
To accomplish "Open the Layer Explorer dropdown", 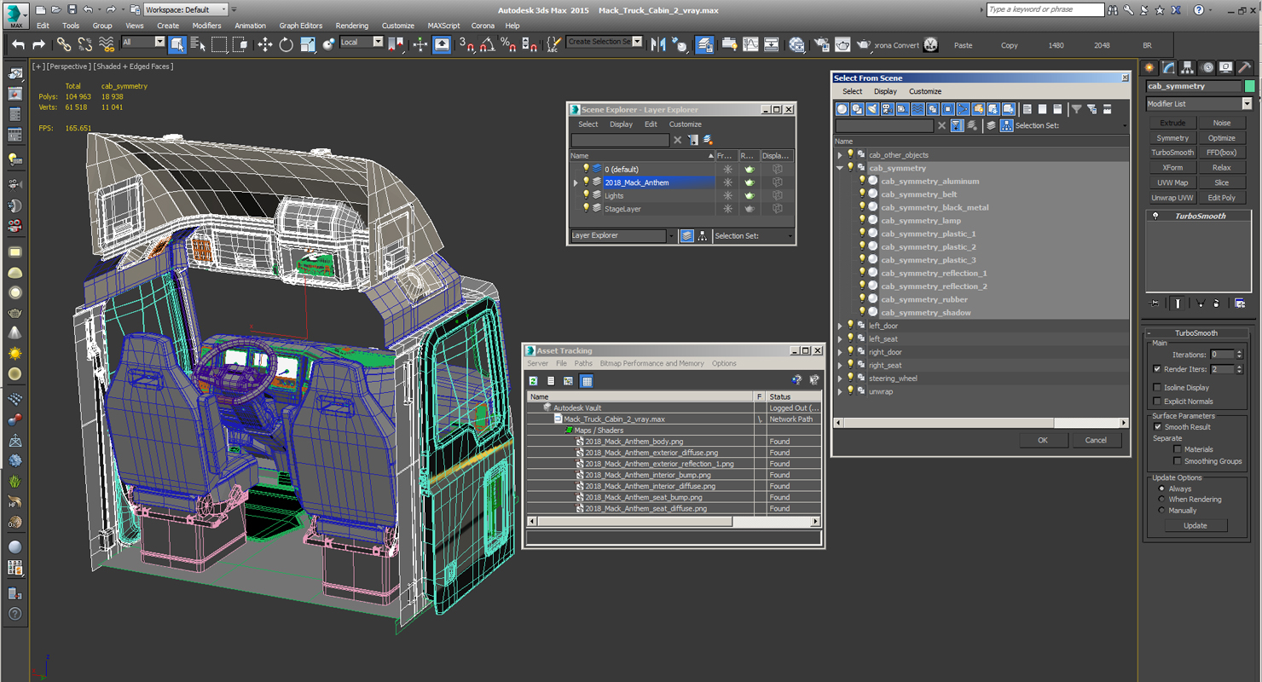I will 671,236.
